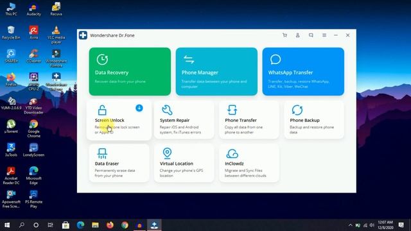Open Firefox from the taskbar
This screenshot has width=411, height=231.
[110, 225]
